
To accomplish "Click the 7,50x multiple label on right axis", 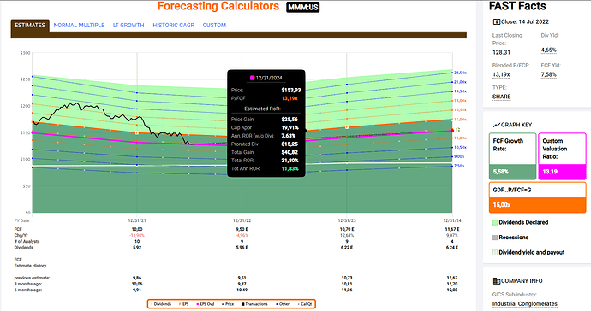I will [x=459, y=166].
